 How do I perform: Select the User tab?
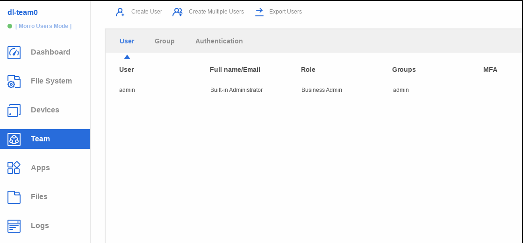point(127,41)
